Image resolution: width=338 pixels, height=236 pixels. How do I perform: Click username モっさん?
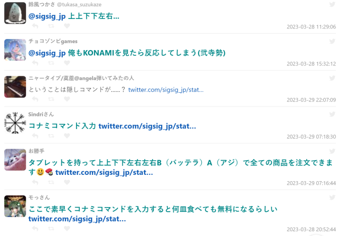(x=39, y=197)
